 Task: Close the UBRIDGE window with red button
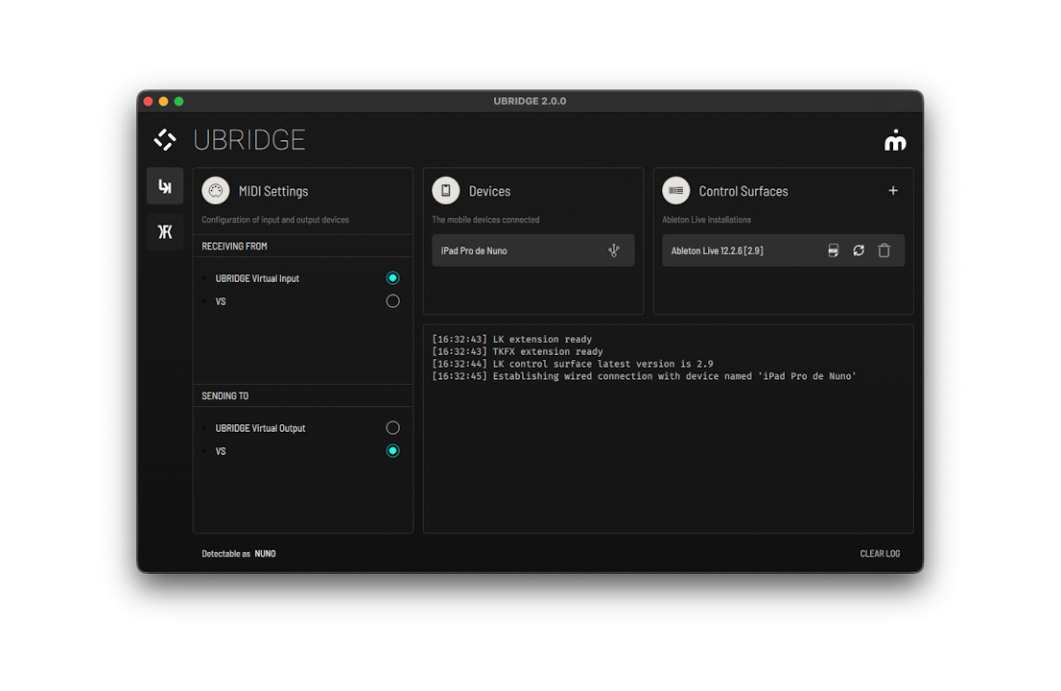[148, 102]
